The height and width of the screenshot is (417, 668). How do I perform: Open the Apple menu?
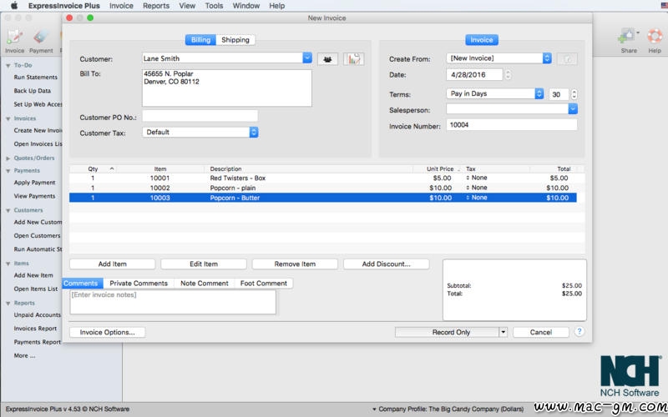(x=14, y=6)
